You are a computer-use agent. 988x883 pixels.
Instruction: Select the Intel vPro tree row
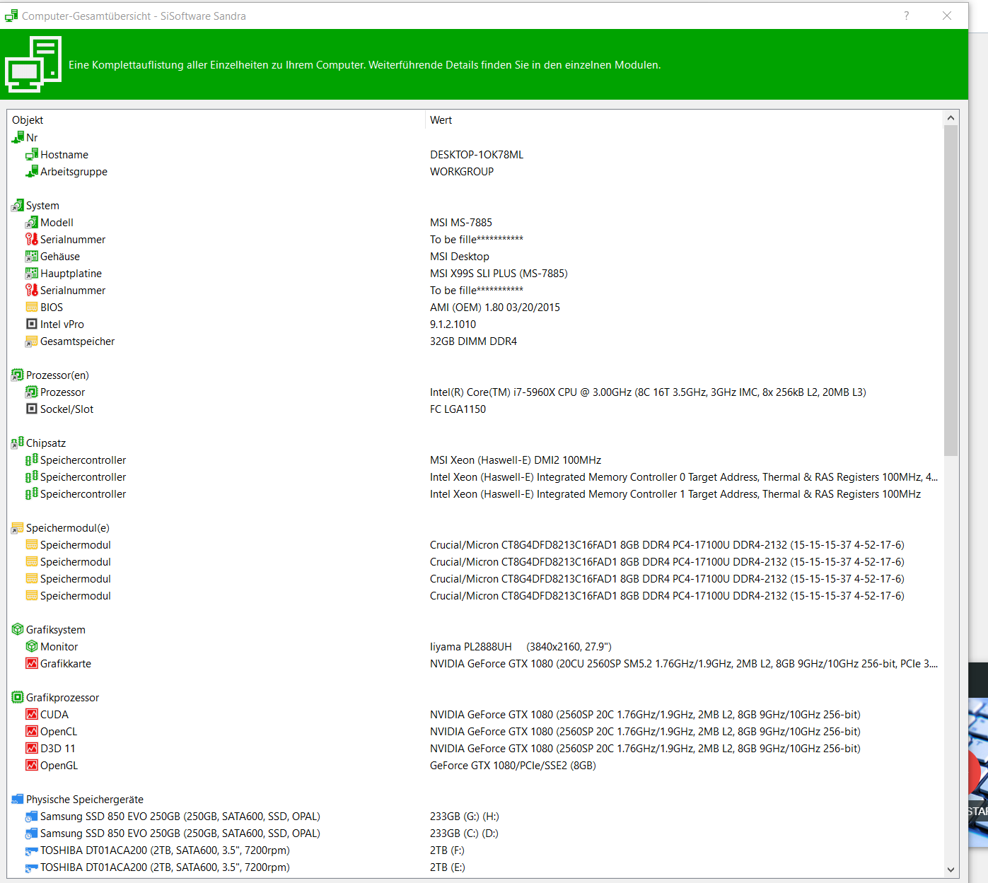click(x=475, y=324)
